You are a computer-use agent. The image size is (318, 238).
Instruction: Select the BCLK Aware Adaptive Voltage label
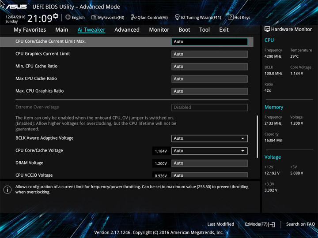[x=45, y=138]
